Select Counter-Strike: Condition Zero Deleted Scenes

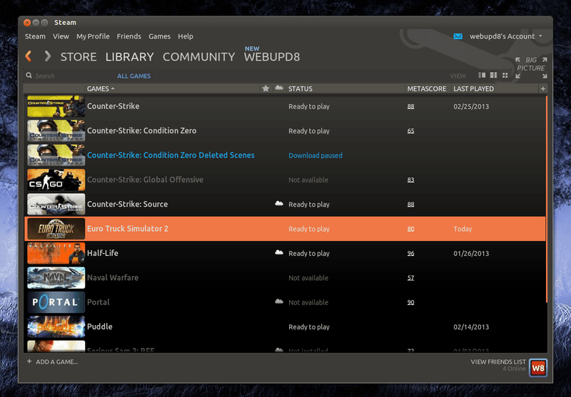coord(171,155)
